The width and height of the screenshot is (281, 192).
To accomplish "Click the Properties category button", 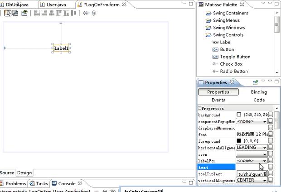I will coord(218,92).
